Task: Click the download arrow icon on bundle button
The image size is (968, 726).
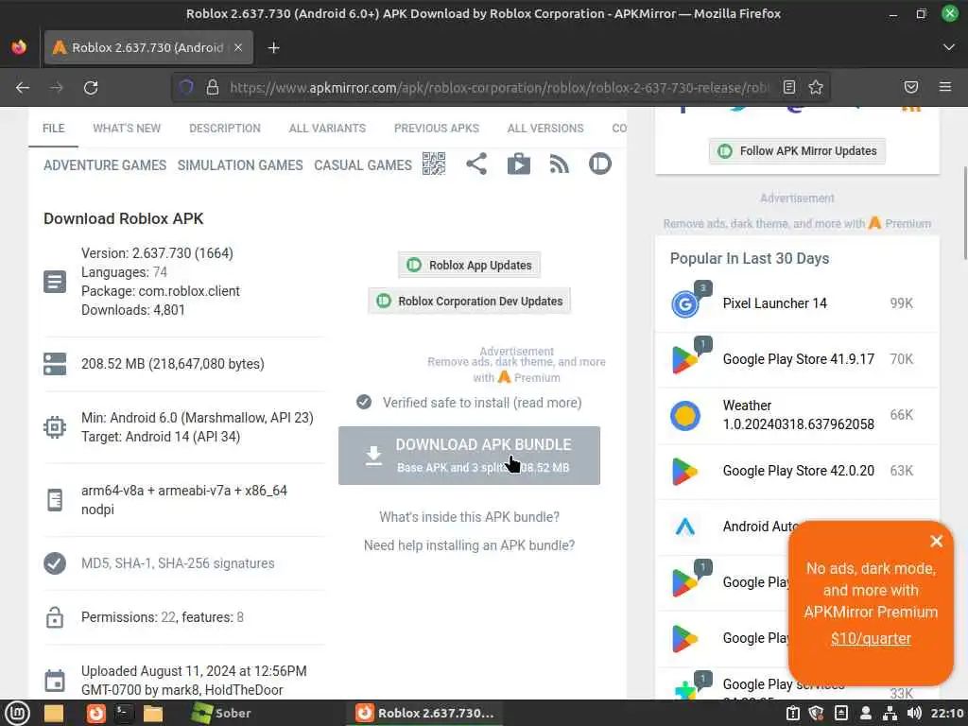Action: [373, 457]
